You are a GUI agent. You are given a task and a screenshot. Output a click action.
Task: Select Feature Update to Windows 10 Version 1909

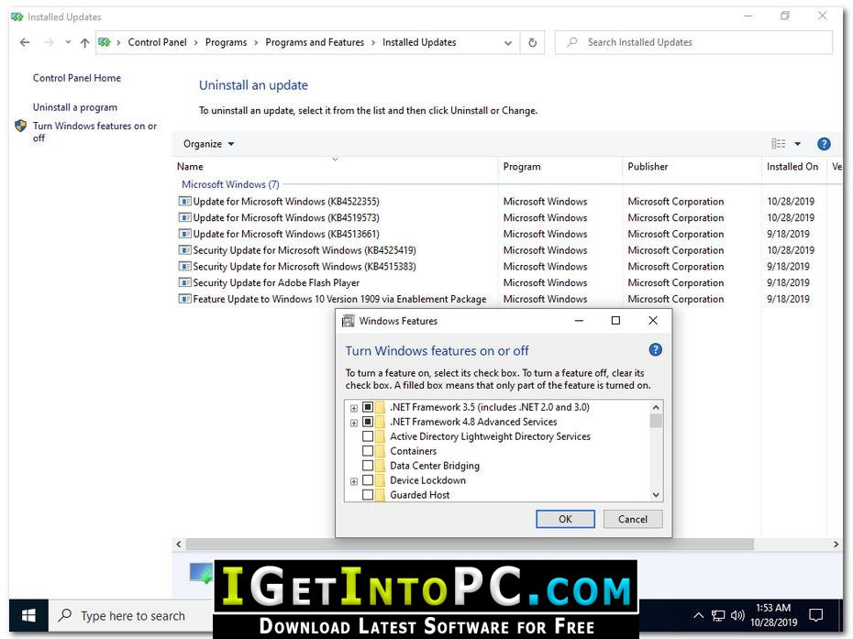[339, 299]
